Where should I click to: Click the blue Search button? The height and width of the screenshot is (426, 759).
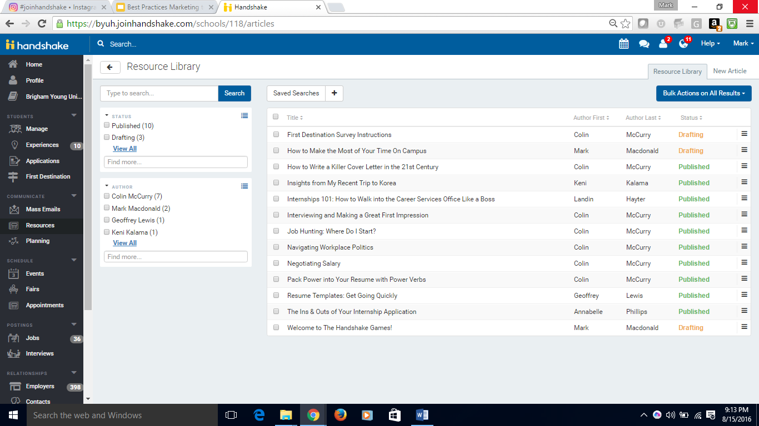(234, 93)
